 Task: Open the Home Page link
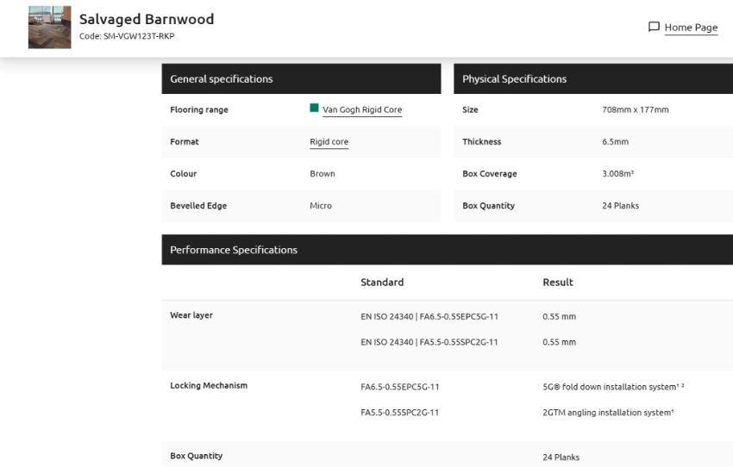(691, 28)
